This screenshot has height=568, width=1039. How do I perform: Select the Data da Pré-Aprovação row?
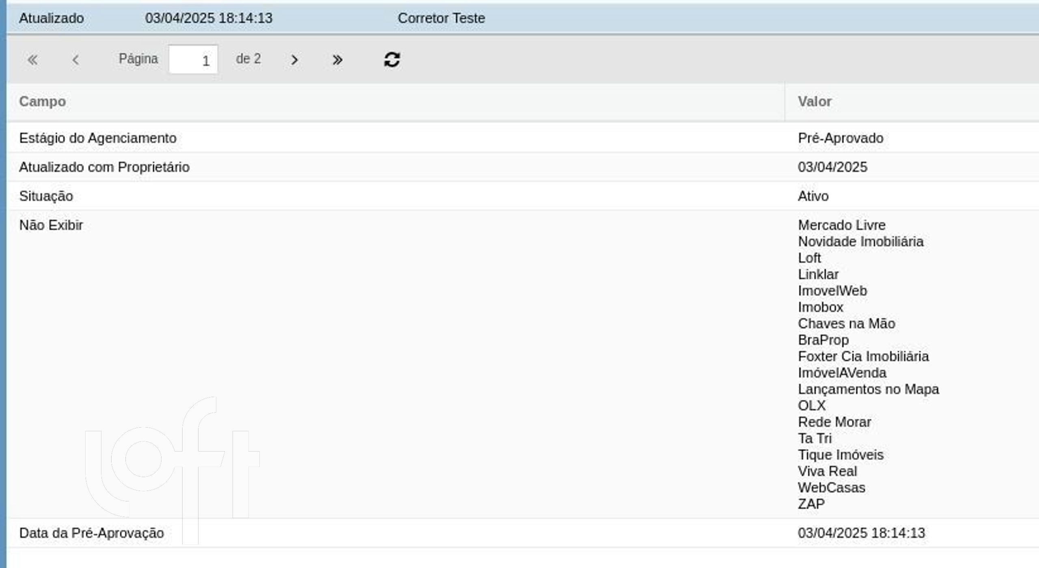pos(523,533)
